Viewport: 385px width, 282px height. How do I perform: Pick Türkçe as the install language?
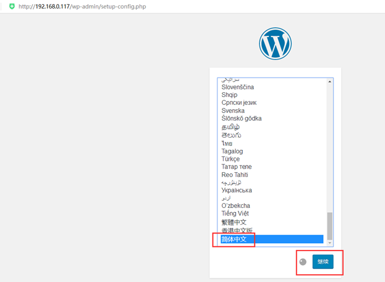point(272,159)
